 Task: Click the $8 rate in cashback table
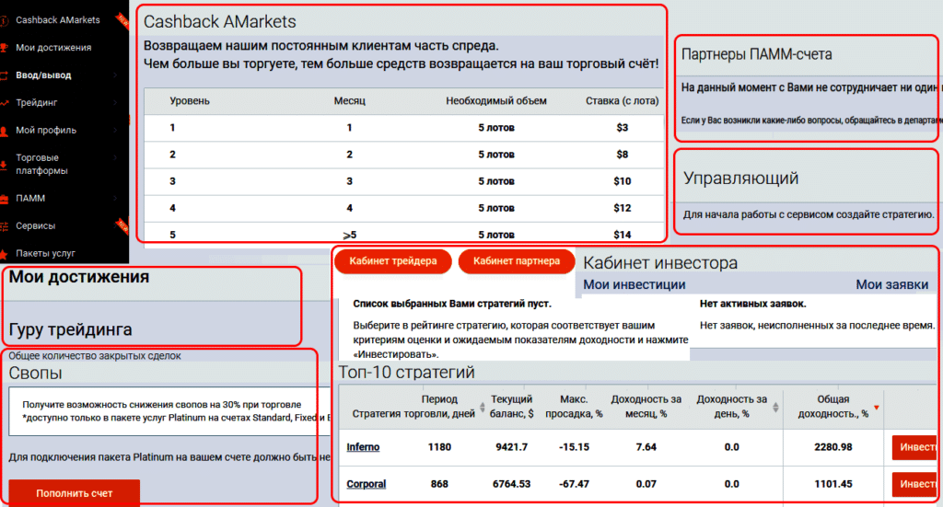tap(622, 155)
